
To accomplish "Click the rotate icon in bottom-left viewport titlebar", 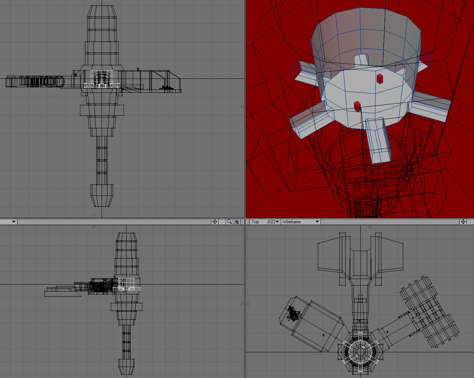I will coord(222,222).
